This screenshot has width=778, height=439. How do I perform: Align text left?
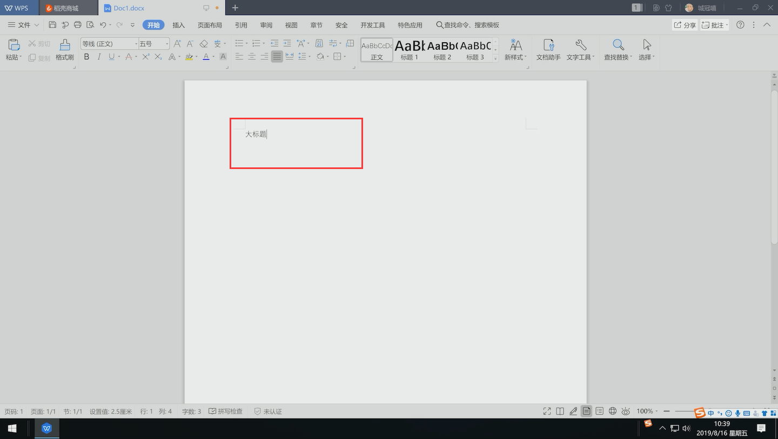pos(239,57)
